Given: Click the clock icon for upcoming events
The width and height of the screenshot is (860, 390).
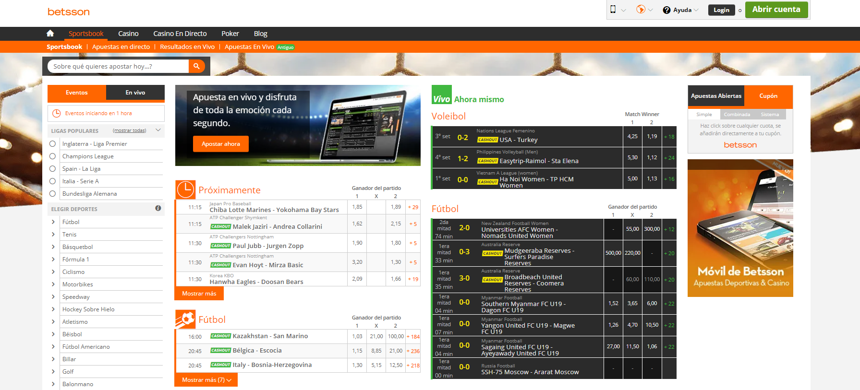Looking at the screenshot, I should pyautogui.click(x=56, y=113).
